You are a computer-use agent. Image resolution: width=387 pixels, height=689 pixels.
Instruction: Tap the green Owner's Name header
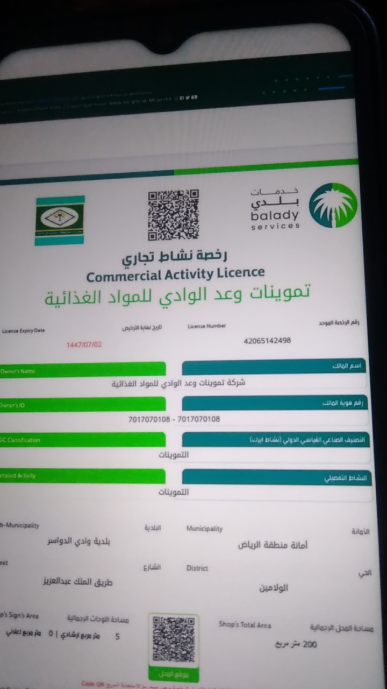82,369
